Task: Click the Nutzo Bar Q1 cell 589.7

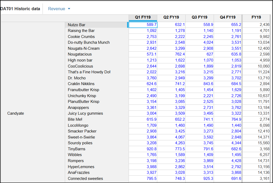Action: (143, 25)
